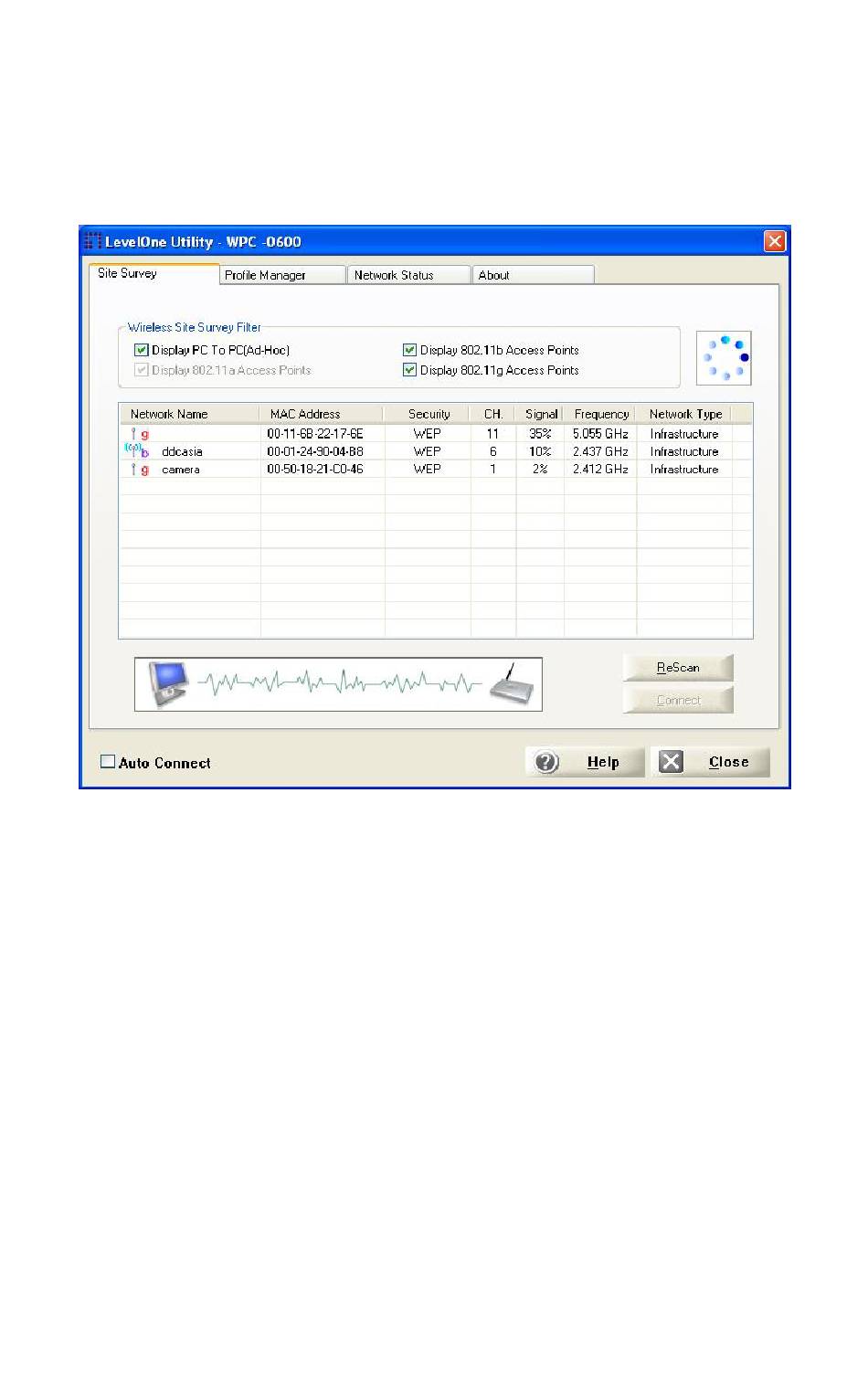Click the computer icon in signal graphic
The height and width of the screenshot is (1385, 868).
168,683
